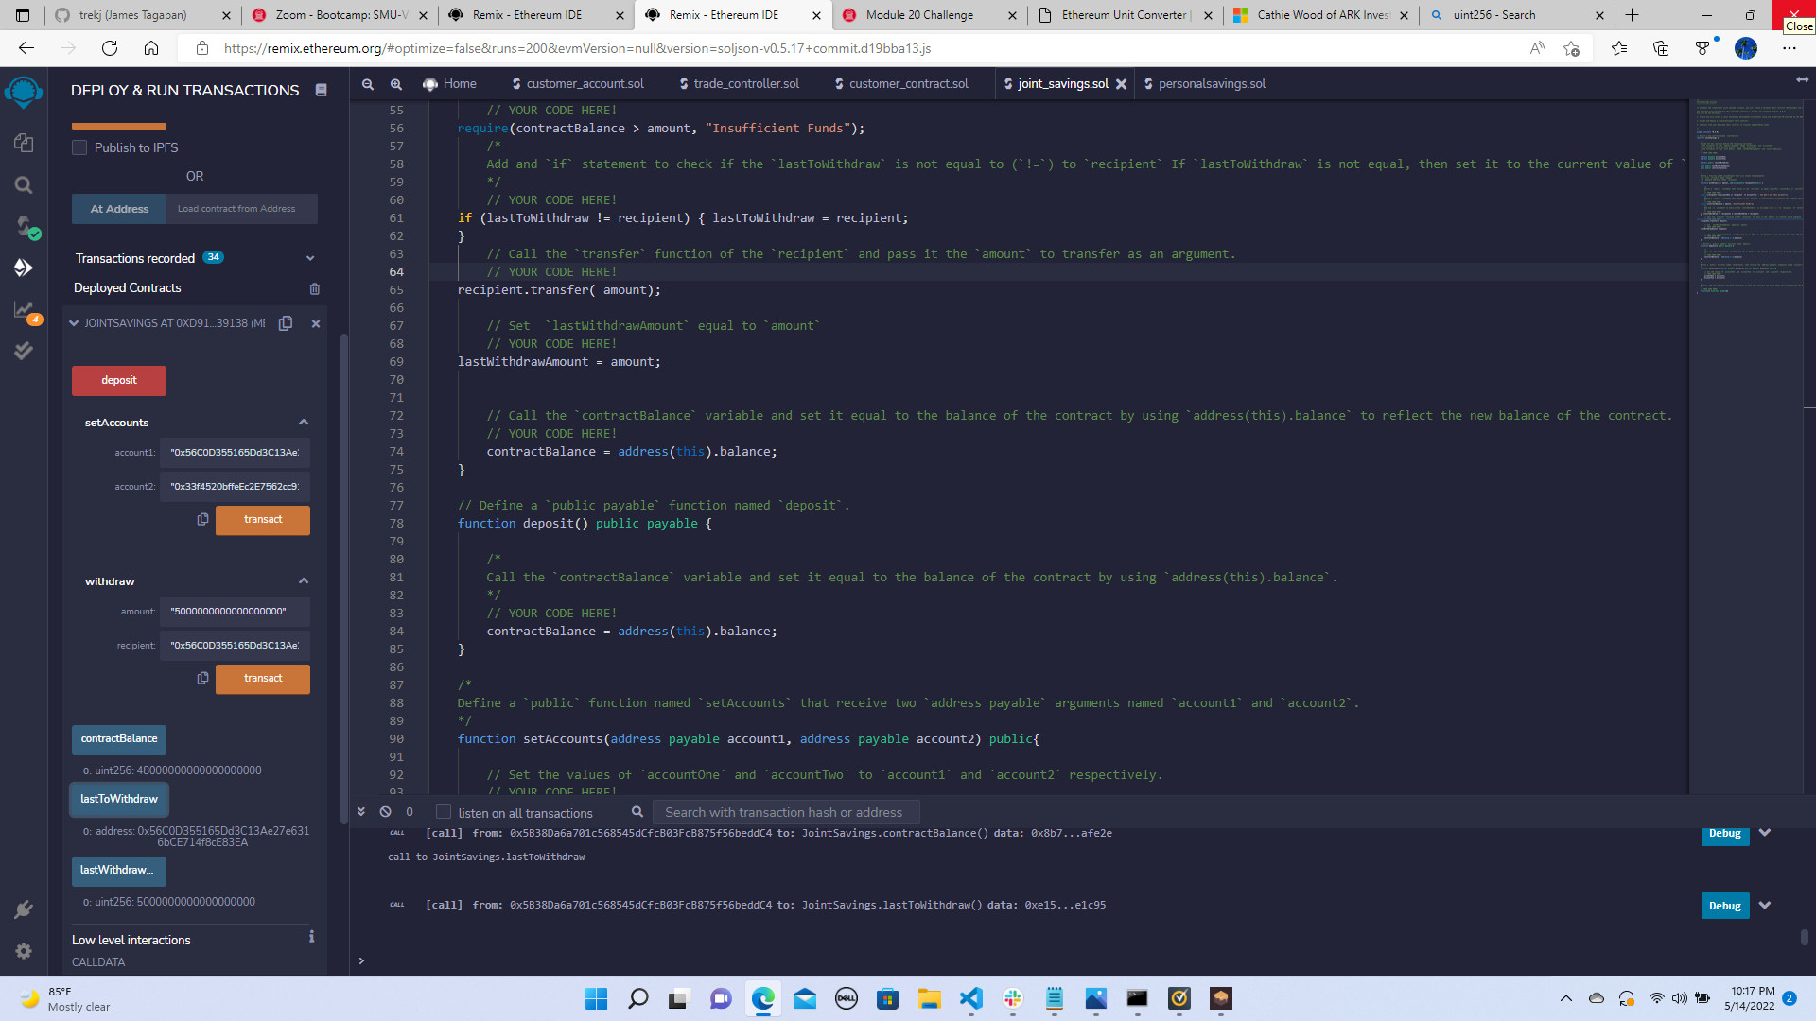Open the File Explorer sidebar icon
The height and width of the screenshot is (1021, 1816).
pyautogui.click(x=24, y=143)
